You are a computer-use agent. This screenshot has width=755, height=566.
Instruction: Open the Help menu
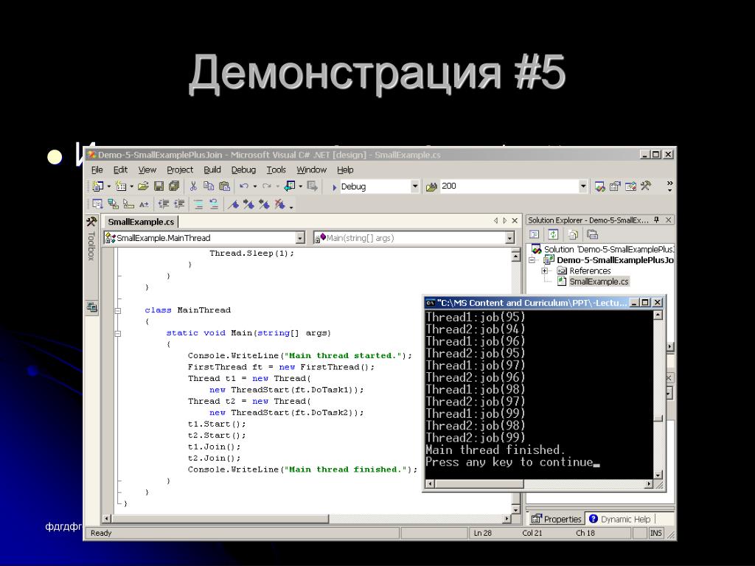point(345,170)
